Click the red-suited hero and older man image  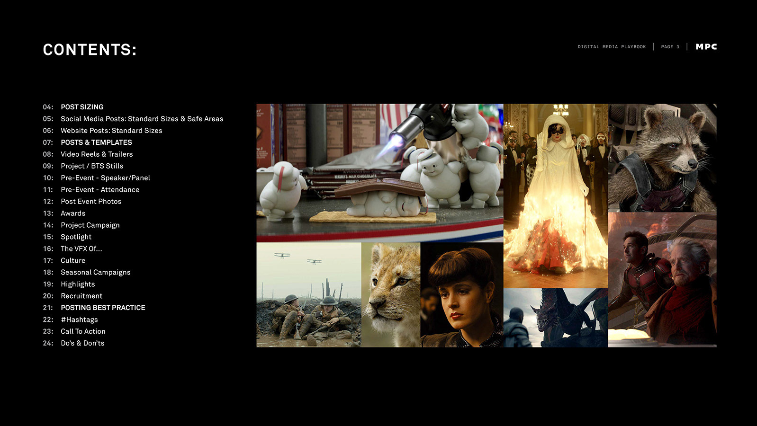(x=662, y=280)
